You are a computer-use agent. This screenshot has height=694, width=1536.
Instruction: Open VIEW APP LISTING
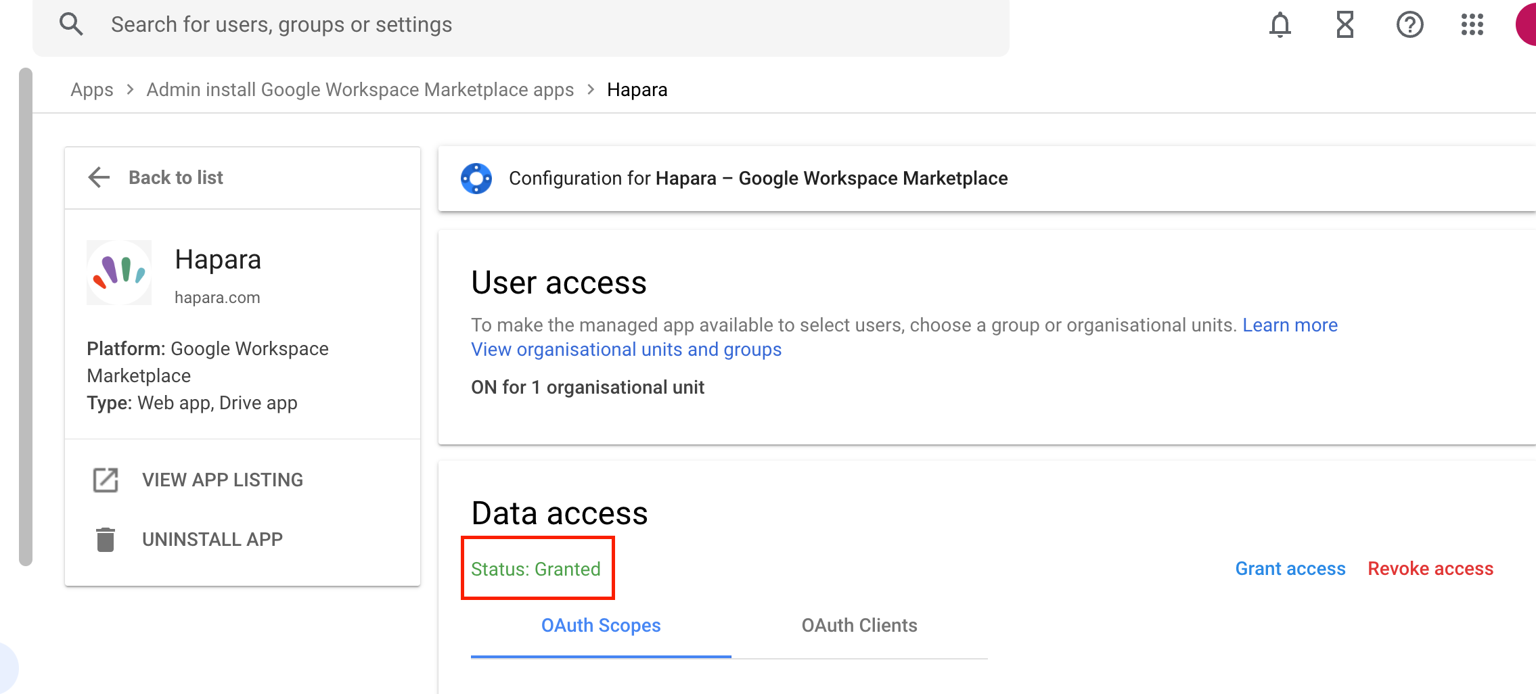[x=223, y=480]
